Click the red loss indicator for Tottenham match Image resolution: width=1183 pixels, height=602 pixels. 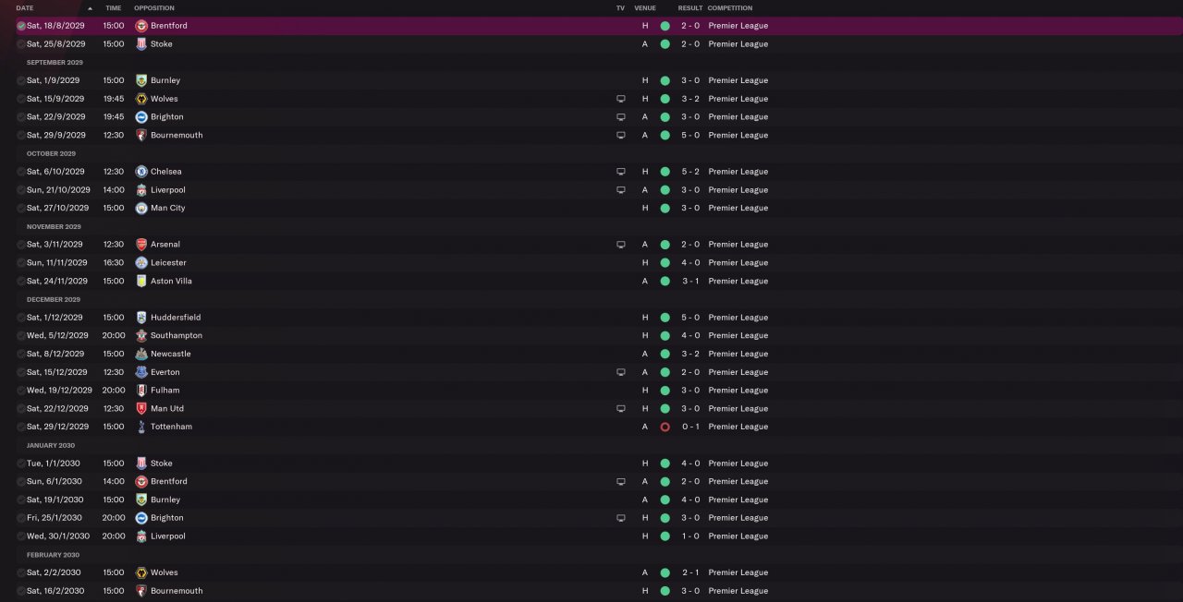665,427
